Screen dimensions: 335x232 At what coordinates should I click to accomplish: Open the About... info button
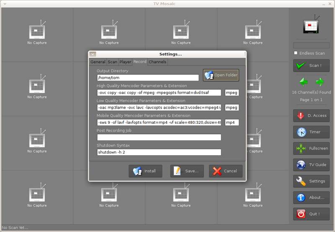pyautogui.click(x=311, y=198)
